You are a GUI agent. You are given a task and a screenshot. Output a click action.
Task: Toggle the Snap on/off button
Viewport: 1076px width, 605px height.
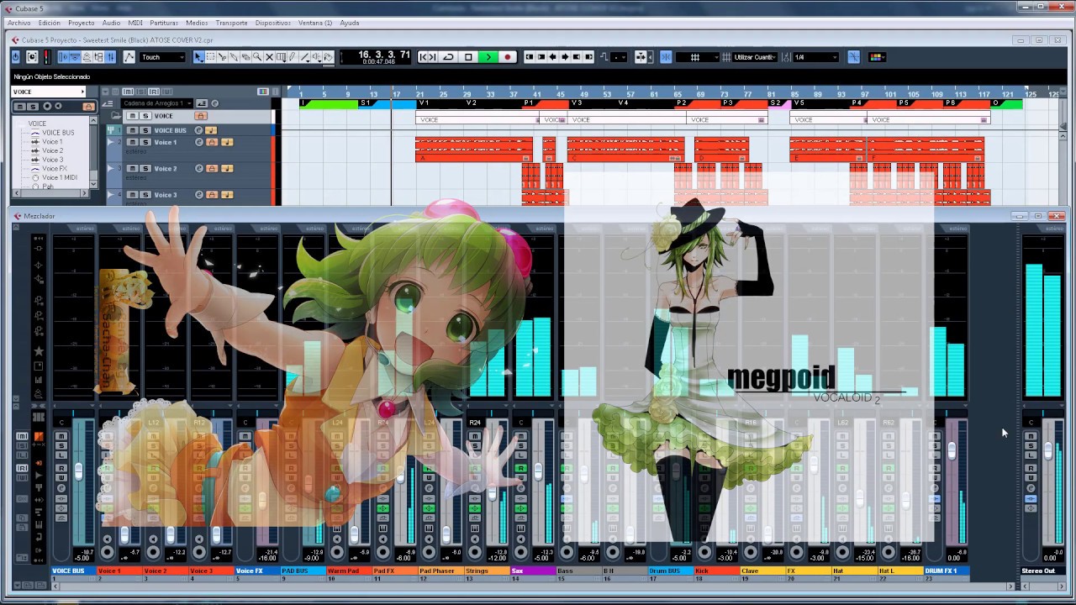(666, 57)
